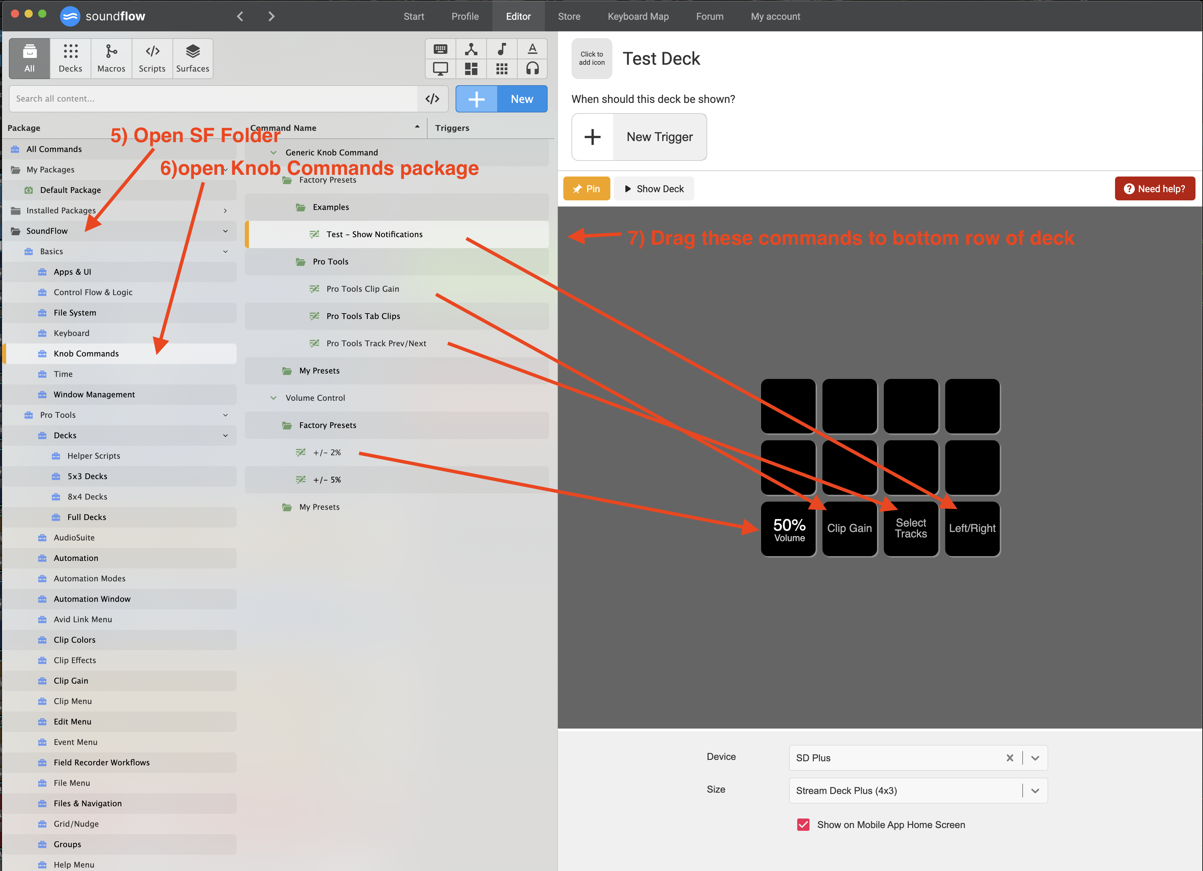The height and width of the screenshot is (871, 1203).
Task: Filter list by Surfaces
Action: pyautogui.click(x=193, y=58)
